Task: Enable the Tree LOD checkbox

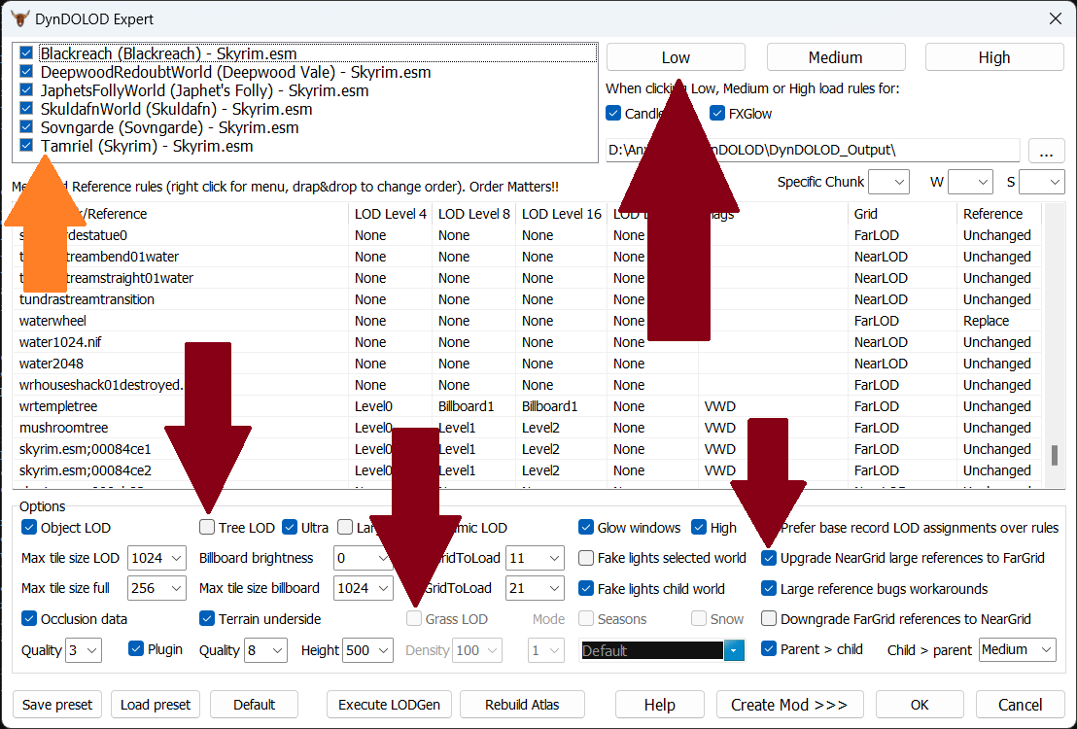Action: click(207, 528)
